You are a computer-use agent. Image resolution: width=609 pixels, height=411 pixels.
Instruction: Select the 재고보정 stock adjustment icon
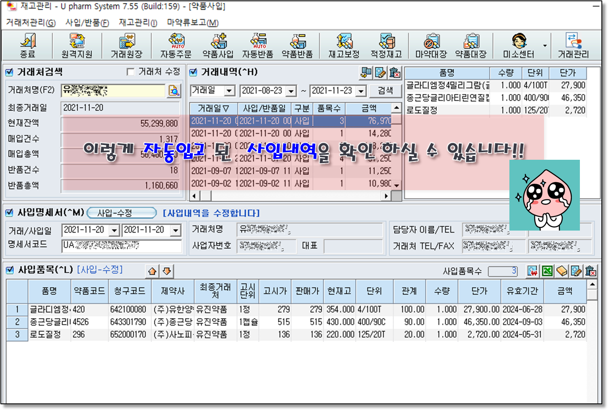point(344,46)
